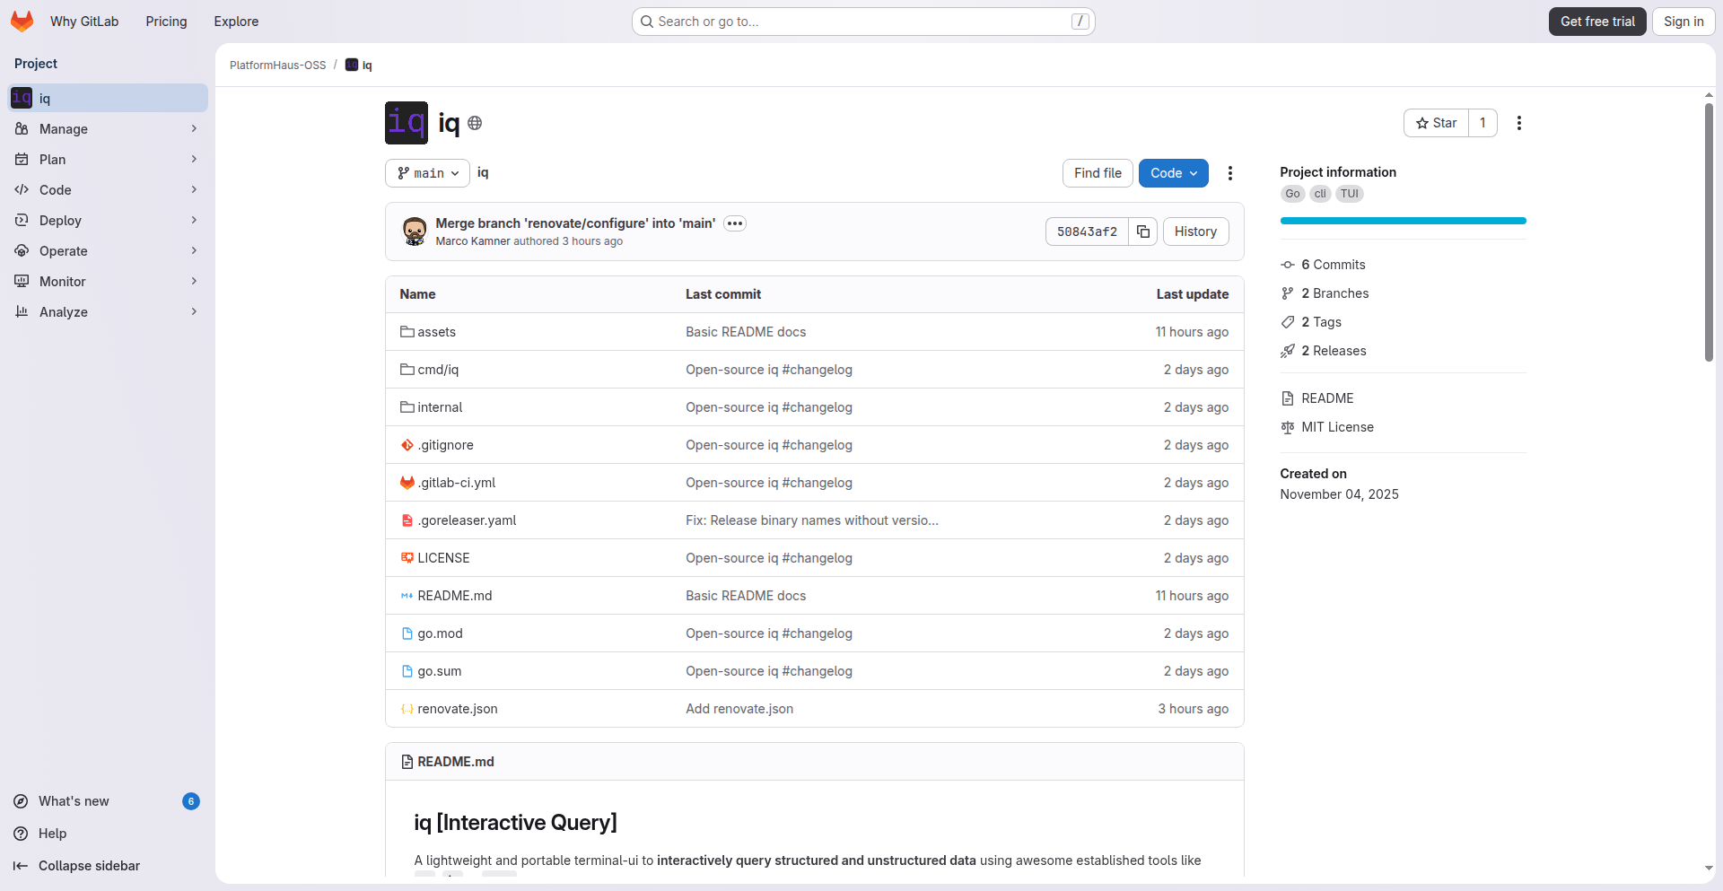
Task: Collapse the left sidebar
Action: (20, 866)
